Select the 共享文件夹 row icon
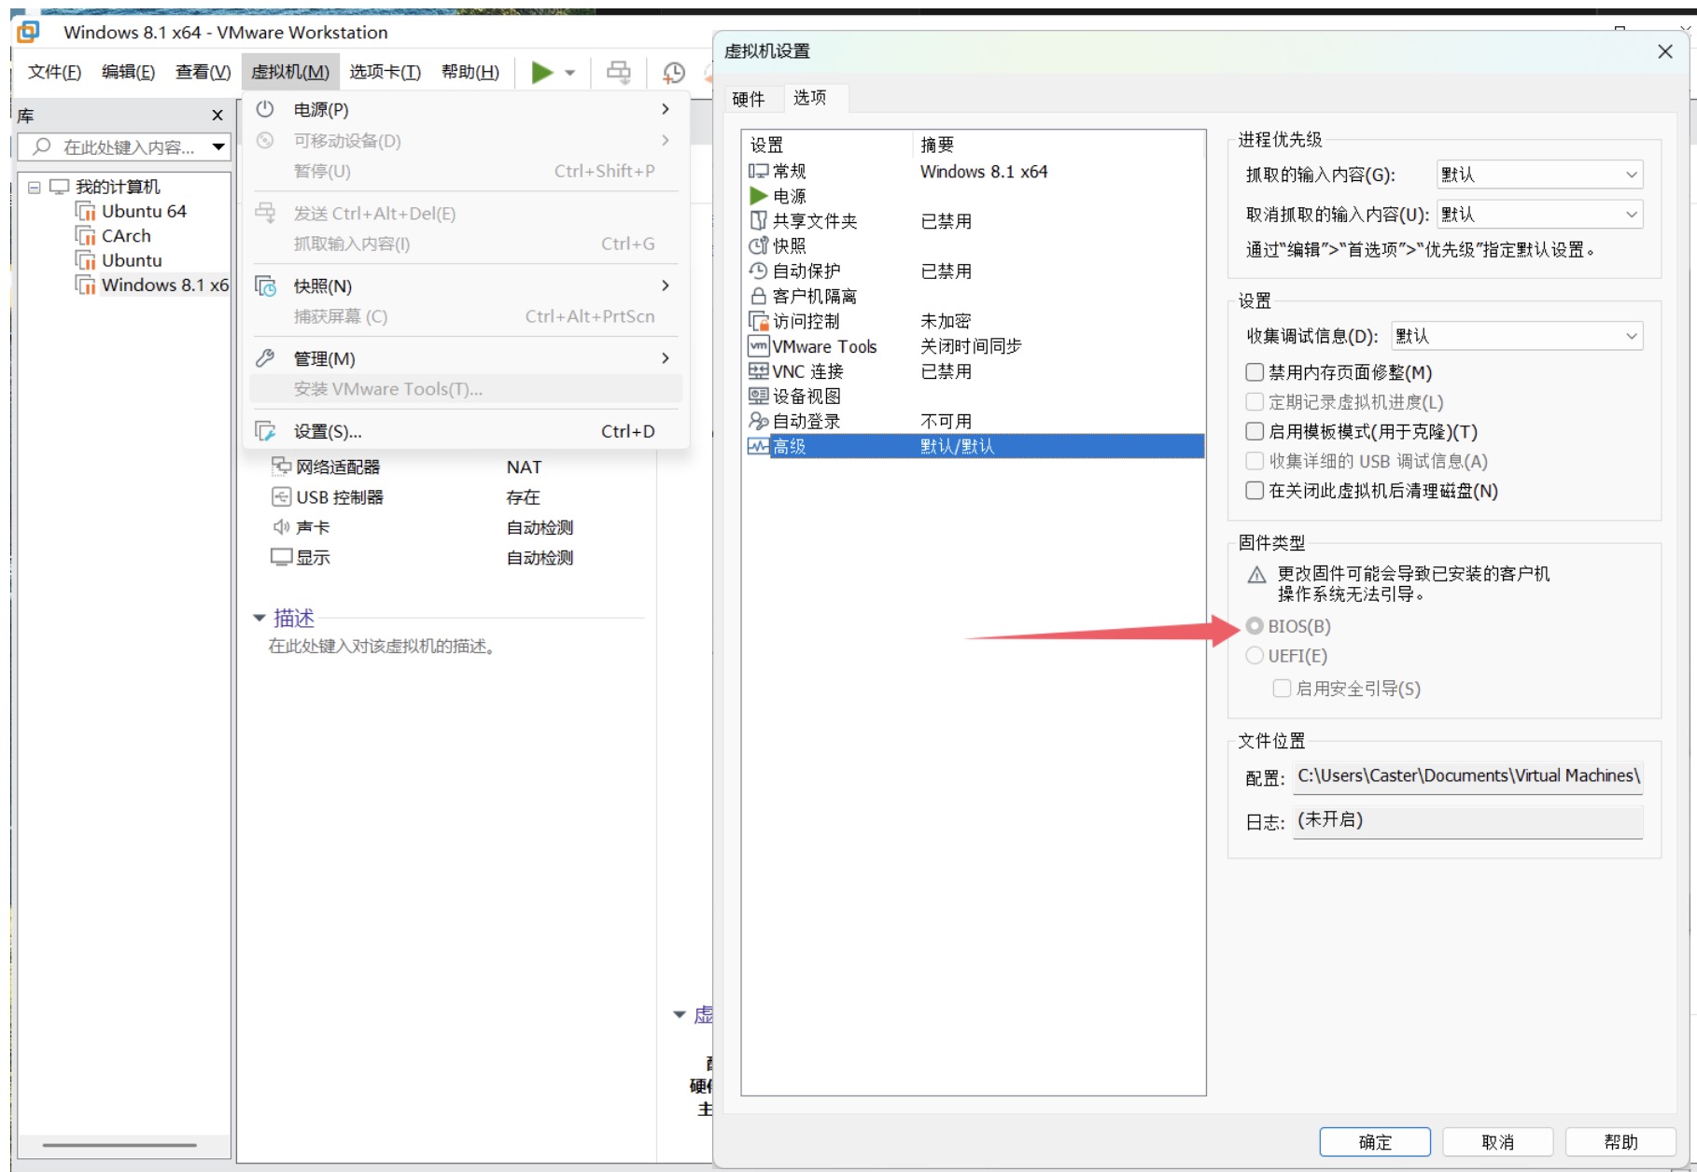Viewport: 1697px width, 1172px height. pos(758,221)
